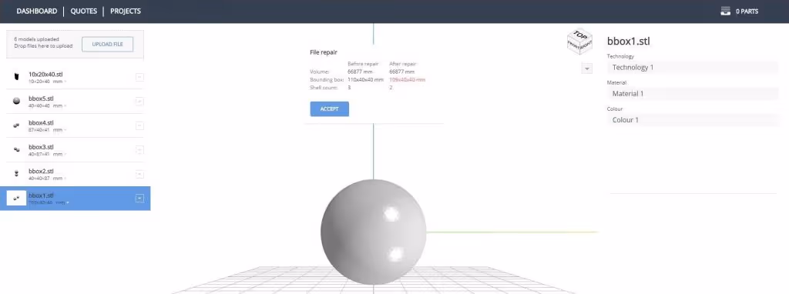Change units dropdown under bbox1.stl
The image size is (789, 294).
62,202
